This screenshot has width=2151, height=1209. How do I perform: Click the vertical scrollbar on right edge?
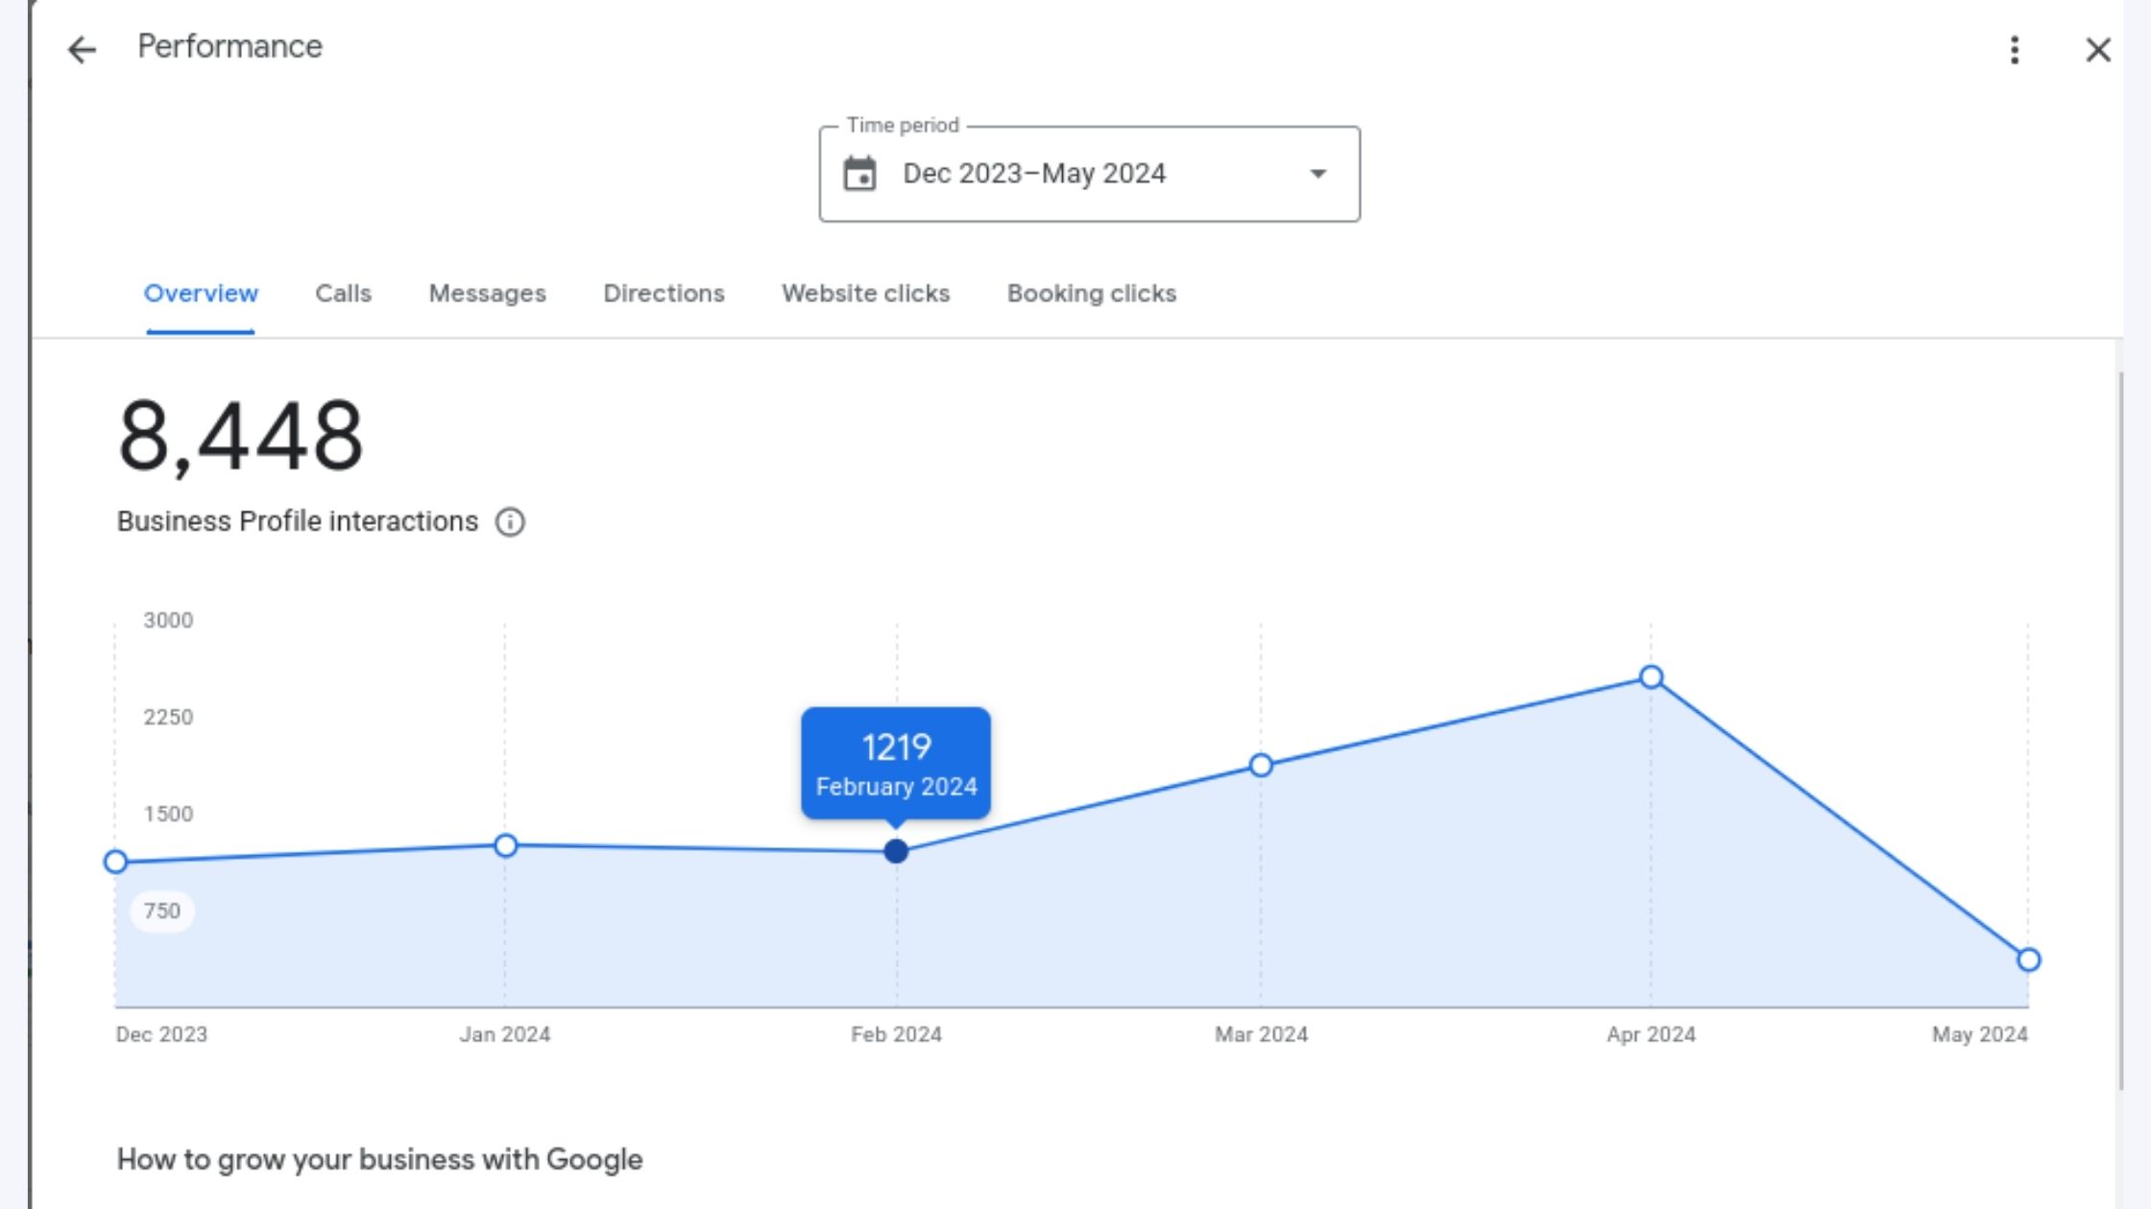[x=2121, y=729]
